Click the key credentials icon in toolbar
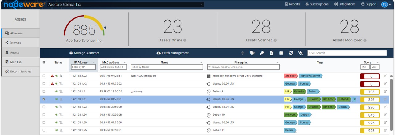 (x=262, y=53)
